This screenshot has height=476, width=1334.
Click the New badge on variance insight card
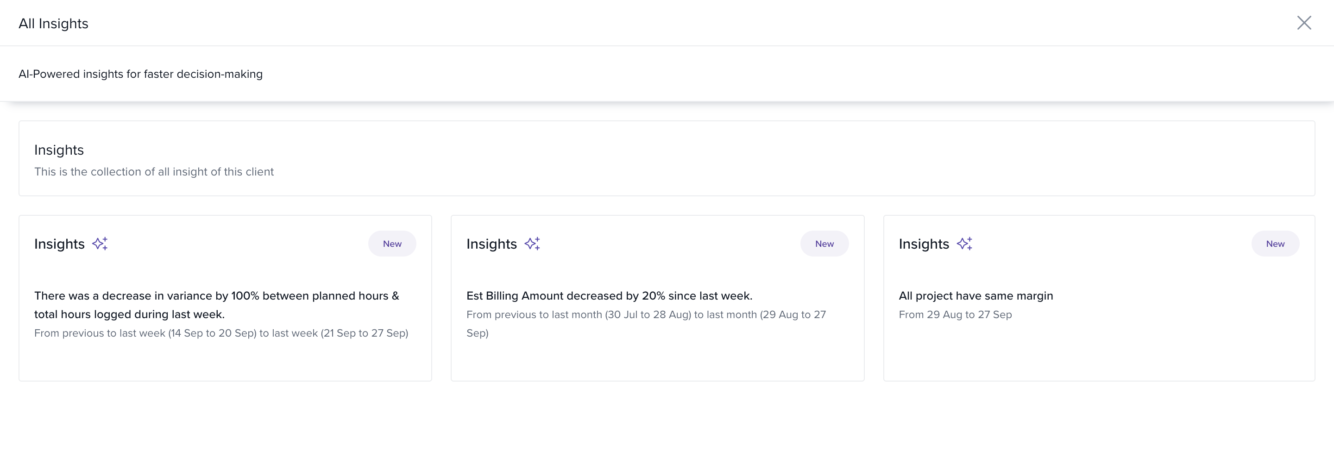tap(392, 244)
